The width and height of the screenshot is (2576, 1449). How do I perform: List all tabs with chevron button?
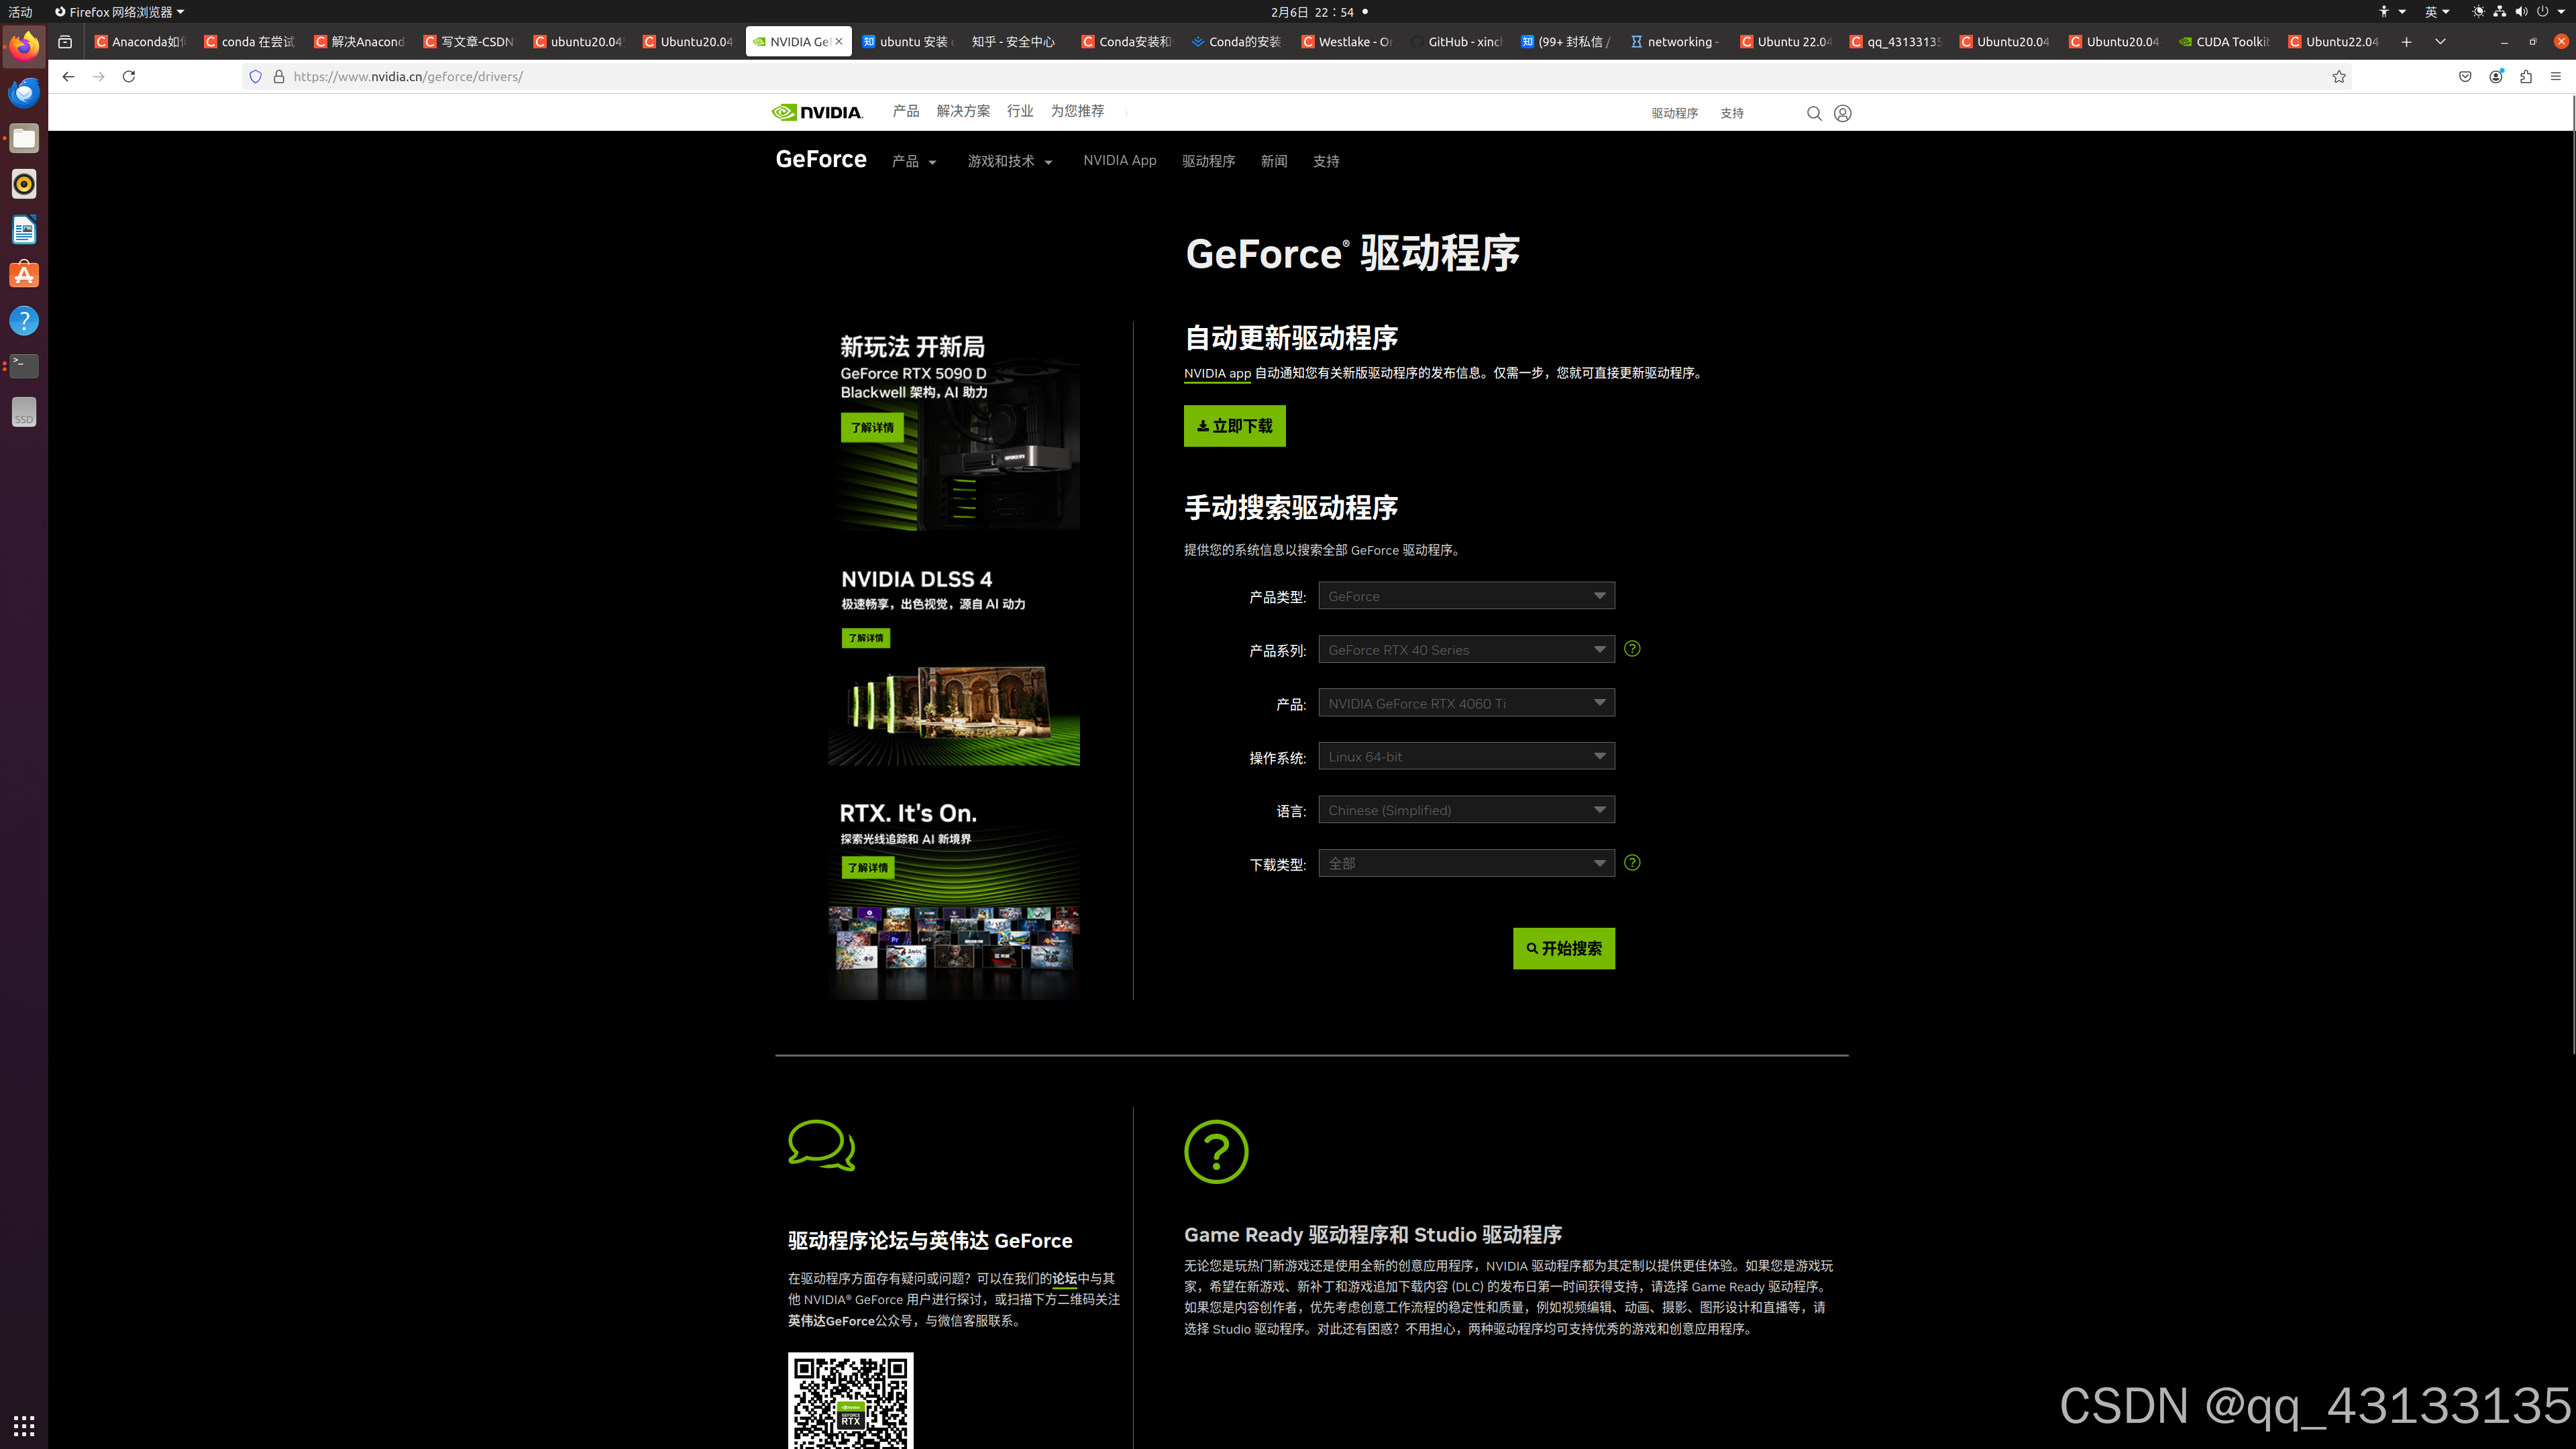point(2440,41)
